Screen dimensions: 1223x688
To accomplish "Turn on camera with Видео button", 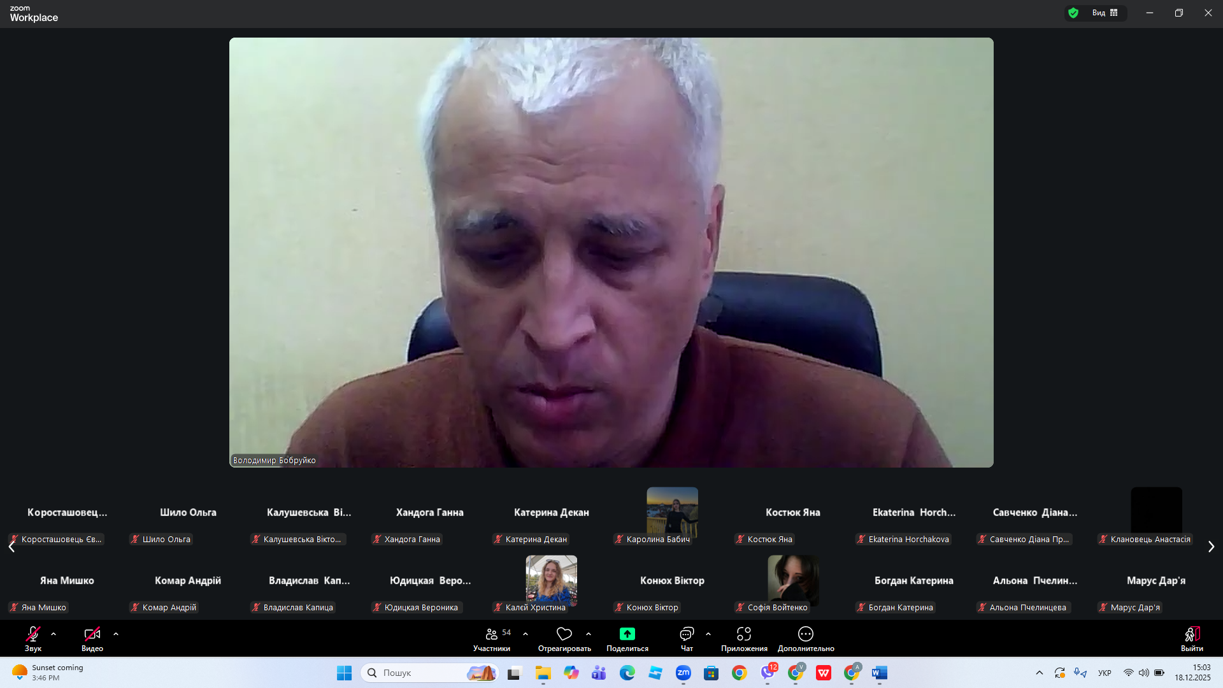I will tap(92, 634).
